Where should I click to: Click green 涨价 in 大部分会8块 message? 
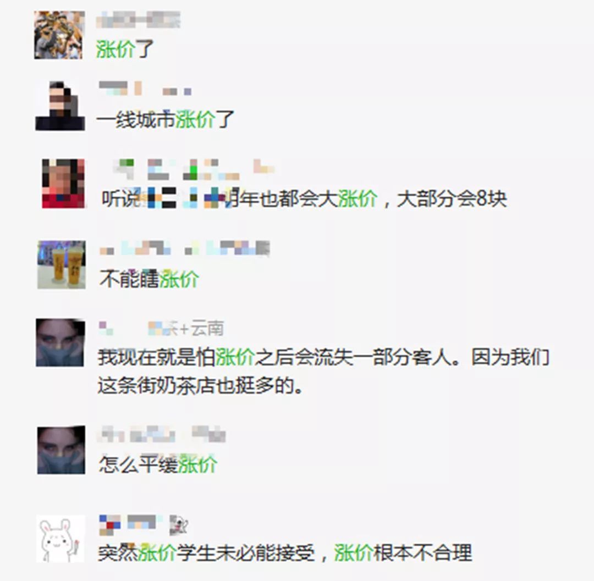tap(358, 199)
